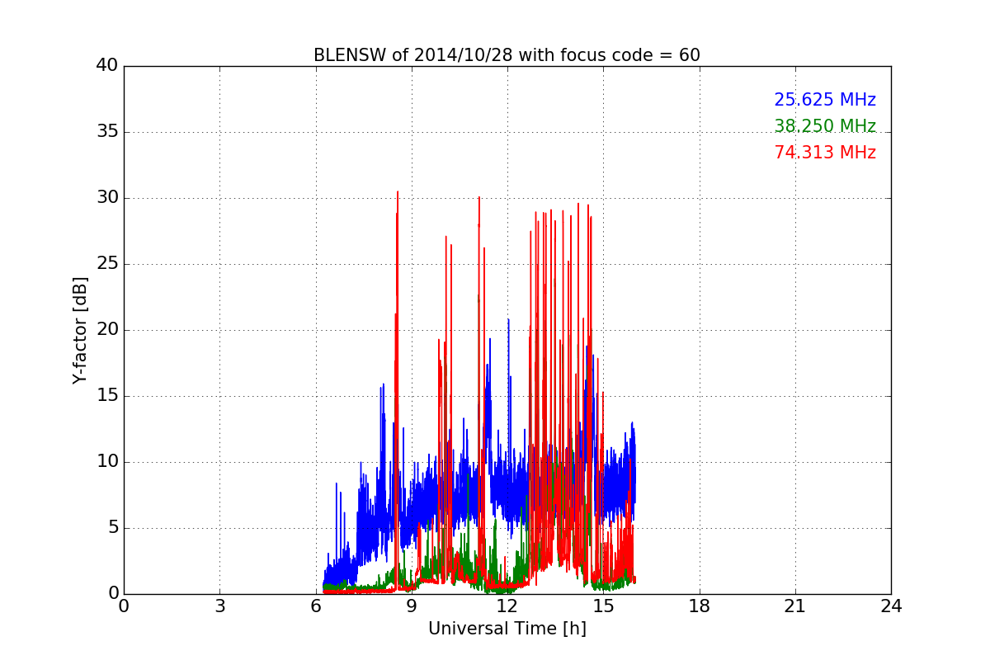Screen dimensions: 990x660
Task: Click the 'Universal Time [h]' axis label
Action: pyautogui.click(x=507, y=629)
